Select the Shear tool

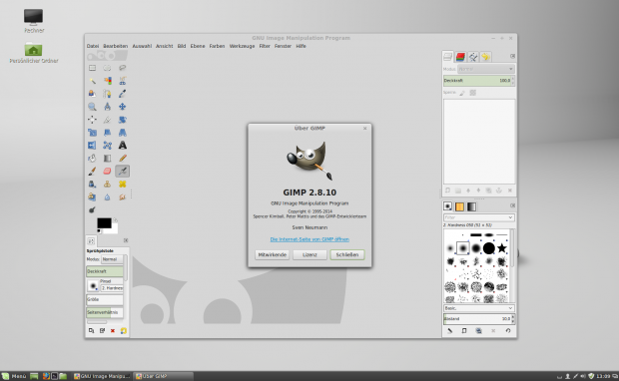point(107,133)
